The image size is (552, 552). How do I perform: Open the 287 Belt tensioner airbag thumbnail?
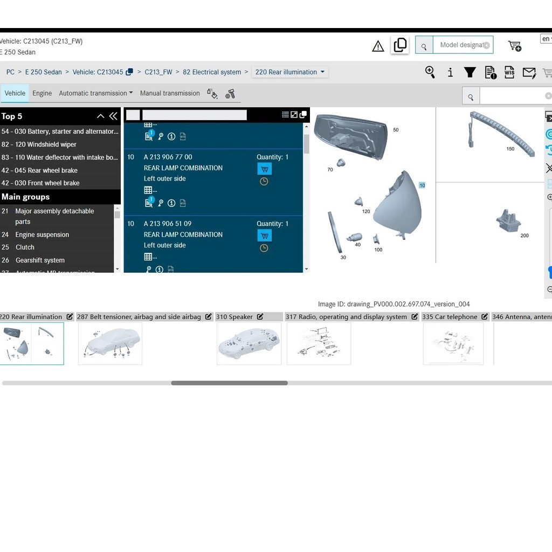pos(110,343)
